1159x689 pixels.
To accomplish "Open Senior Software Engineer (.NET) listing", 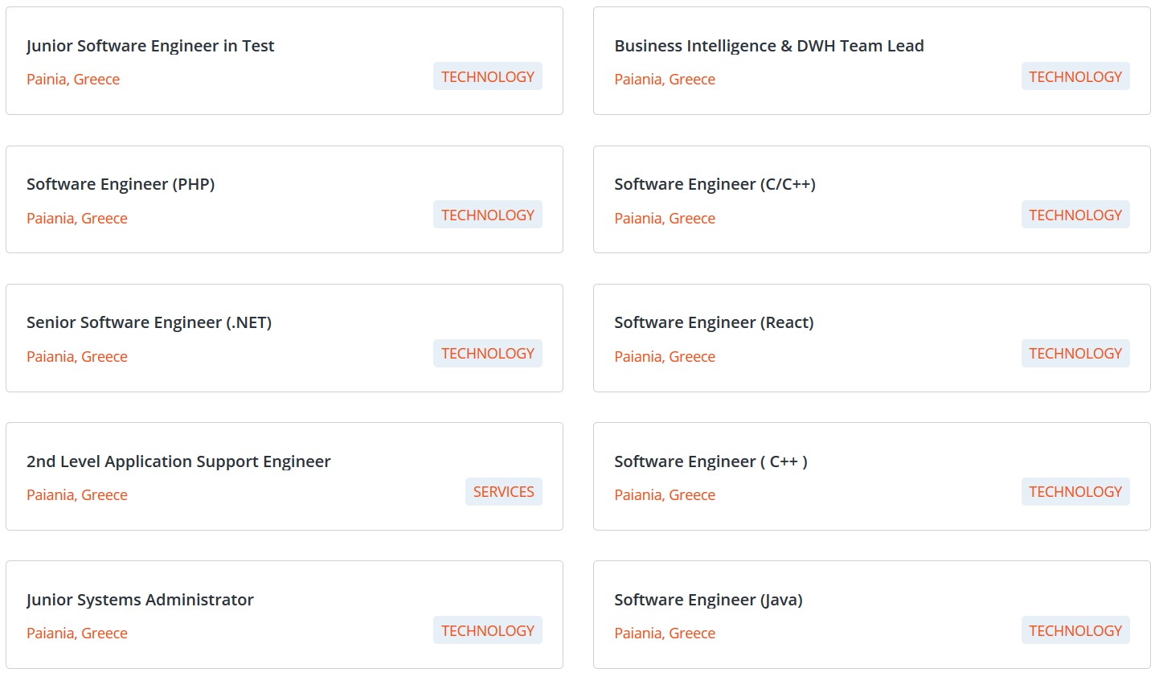I will (149, 322).
